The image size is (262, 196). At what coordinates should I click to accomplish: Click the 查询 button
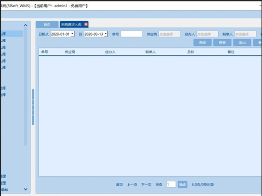coord(202,43)
